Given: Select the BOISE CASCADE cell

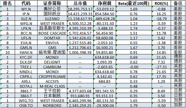Looking at the screenshot, I should [x=52, y=33].
